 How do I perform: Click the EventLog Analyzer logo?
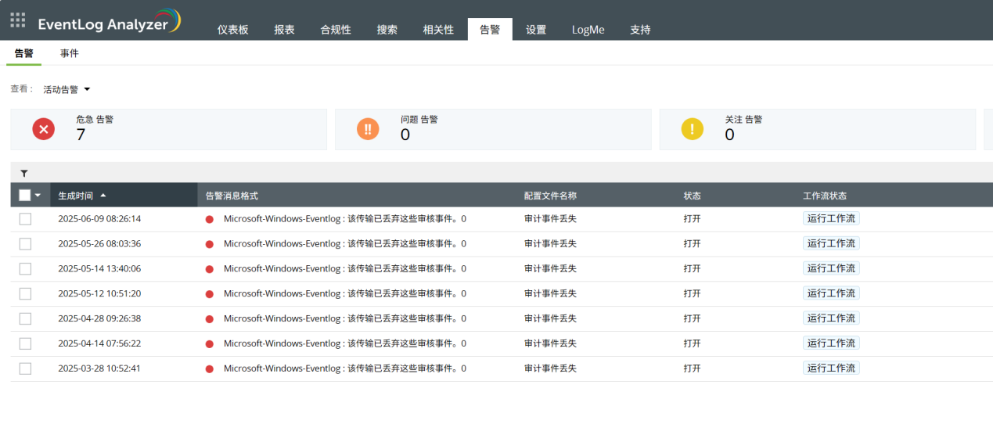click(x=110, y=22)
